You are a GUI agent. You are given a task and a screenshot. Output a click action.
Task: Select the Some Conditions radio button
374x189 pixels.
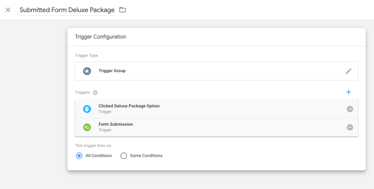(x=123, y=156)
